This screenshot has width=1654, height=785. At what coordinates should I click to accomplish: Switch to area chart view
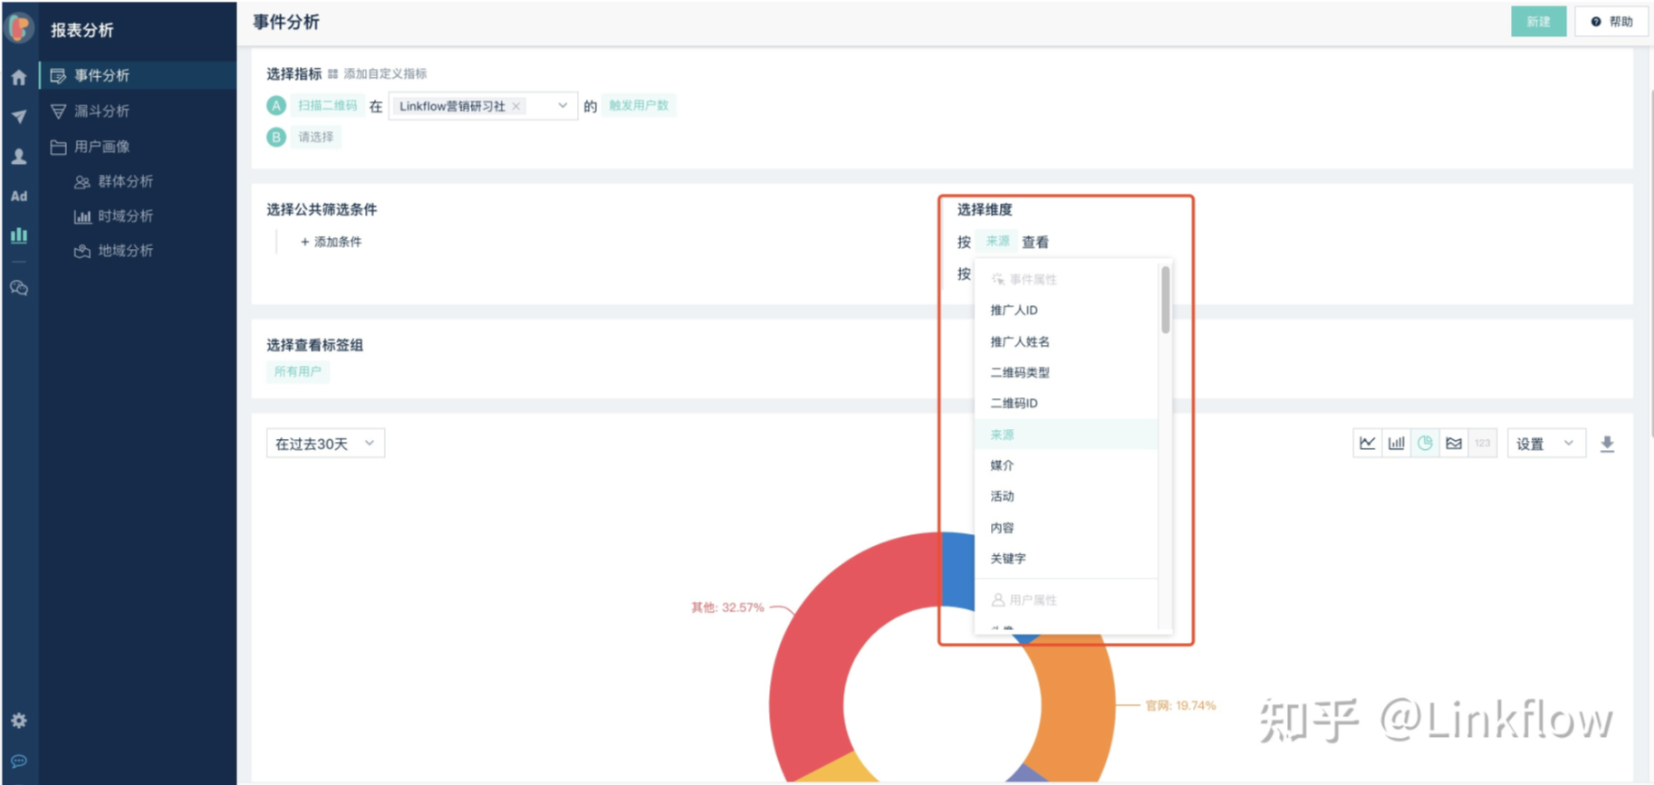(x=1454, y=443)
